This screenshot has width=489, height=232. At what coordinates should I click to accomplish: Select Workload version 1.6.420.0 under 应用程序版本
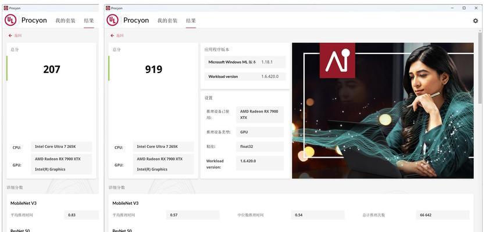coord(270,77)
